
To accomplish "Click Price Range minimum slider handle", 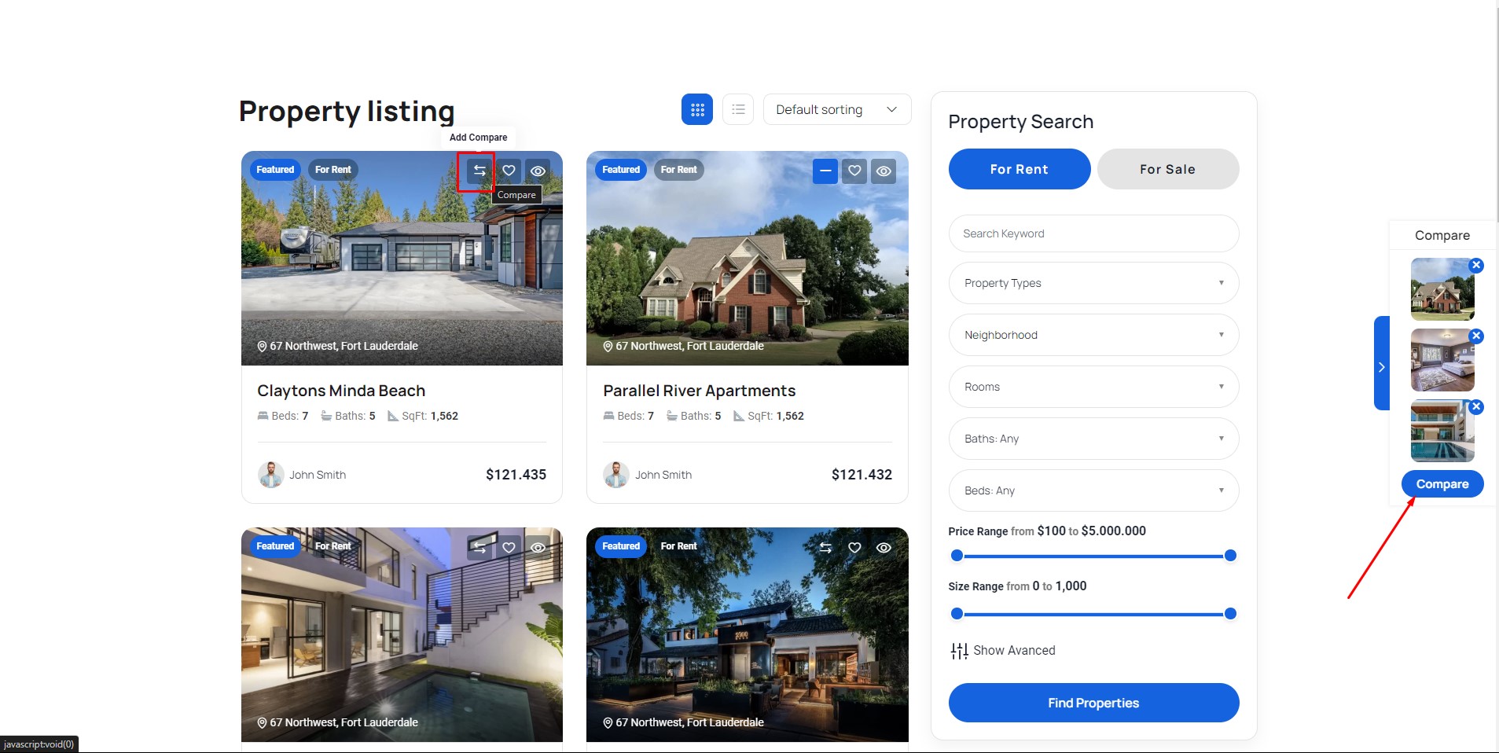I will (957, 556).
